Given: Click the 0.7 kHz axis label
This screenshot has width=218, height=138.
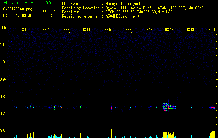Looking at the screenshot, I should (2, 114).
